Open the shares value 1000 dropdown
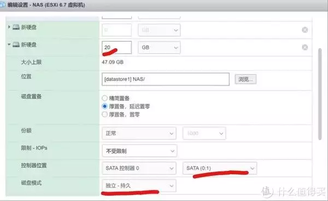Viewport: 328px width, 201px height. 204,133
